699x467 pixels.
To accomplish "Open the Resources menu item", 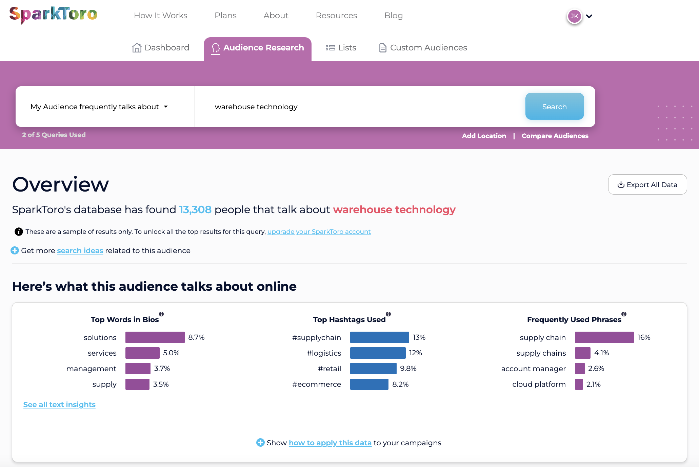I will (x=336, y=16).
